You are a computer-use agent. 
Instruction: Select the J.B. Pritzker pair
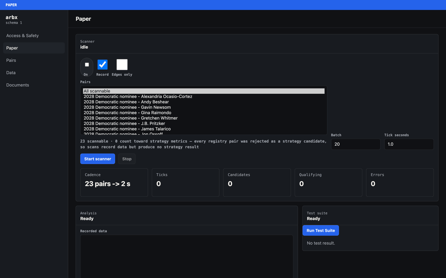point(204,123)
